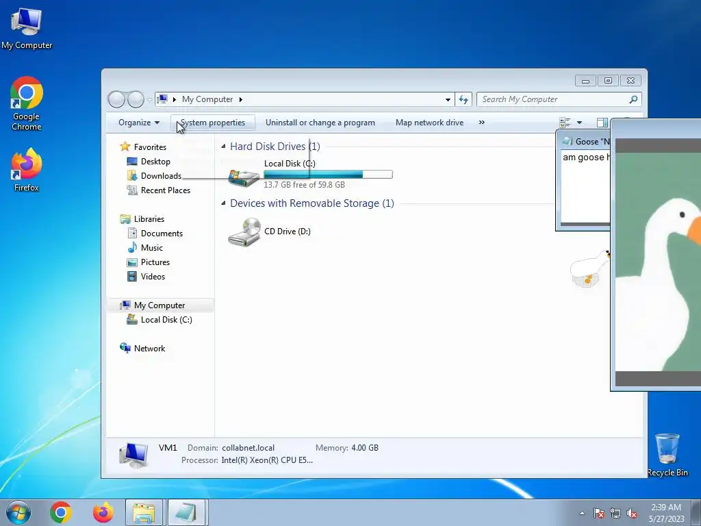
Task: Click '13.7 GB free of 59.8 GB' text
Action: click(x=304, y=185)
